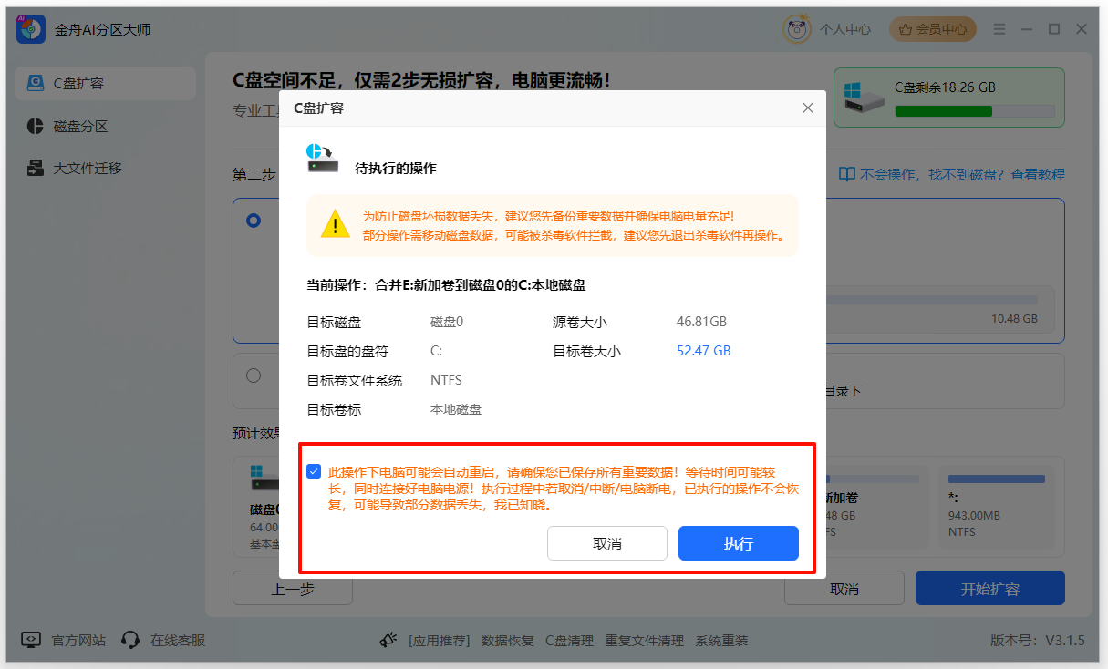
Task: Uncheck the 我已知晓 confirmation checkbox
Action: click(315, 471)
